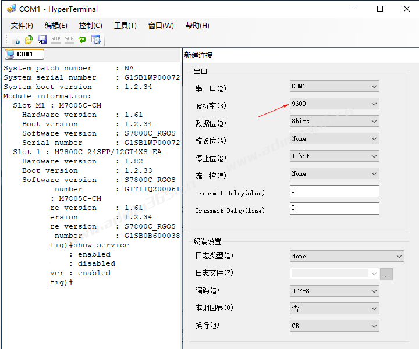Open the 工具(T) menu
The image size is (419, 349).
tap(125, 26)
